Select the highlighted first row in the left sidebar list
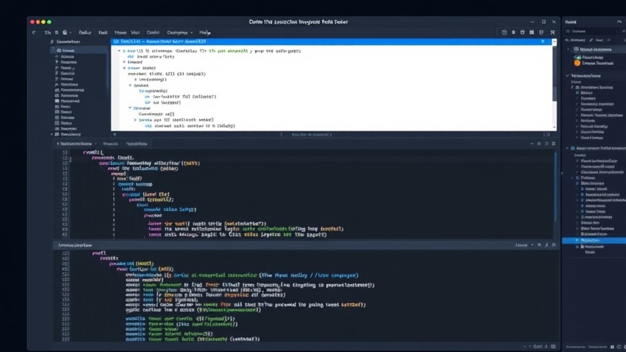 point(79,51)
